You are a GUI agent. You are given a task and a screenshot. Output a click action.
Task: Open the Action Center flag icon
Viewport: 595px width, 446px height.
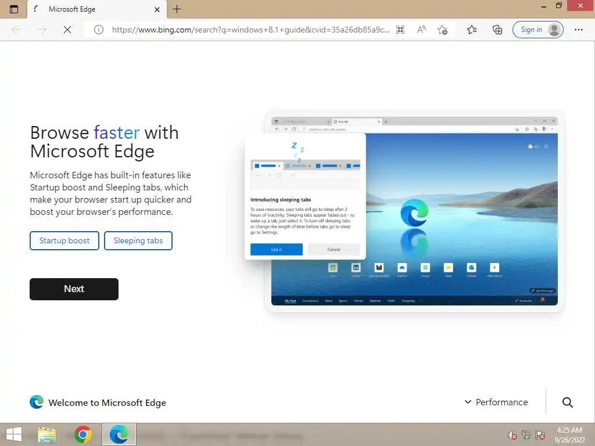coord(540,434)
